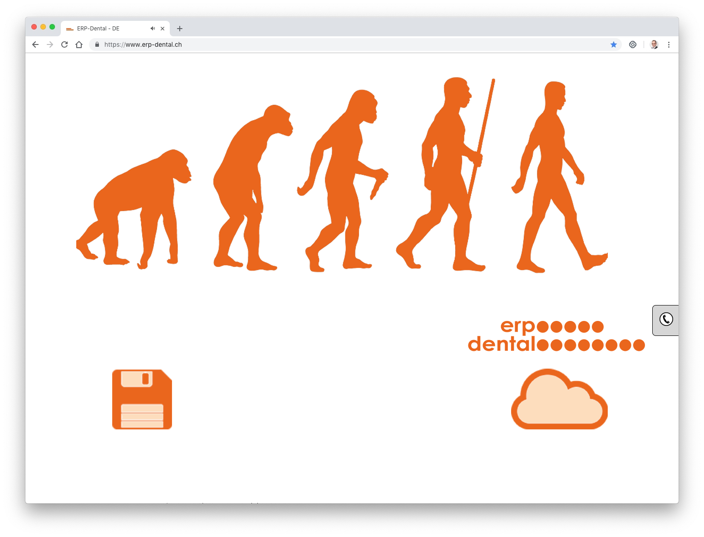Open the user profile avatar
Screen dimensions: 704x537
[654, 44]
